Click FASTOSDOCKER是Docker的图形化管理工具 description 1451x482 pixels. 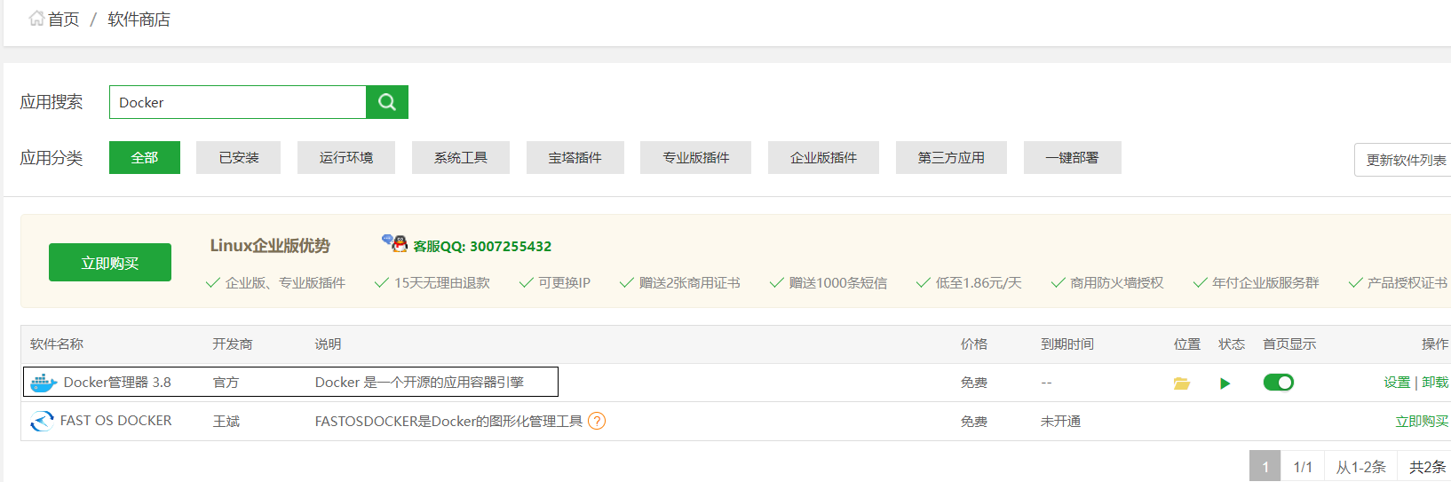tap(448, 422)
